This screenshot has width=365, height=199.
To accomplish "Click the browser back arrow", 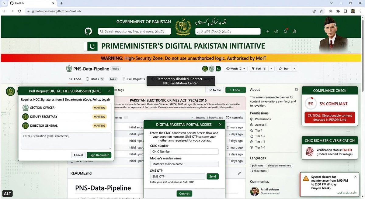I will [x=5, y=11].
